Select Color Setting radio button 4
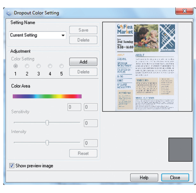Screen dimensions: 196x193 50,66
